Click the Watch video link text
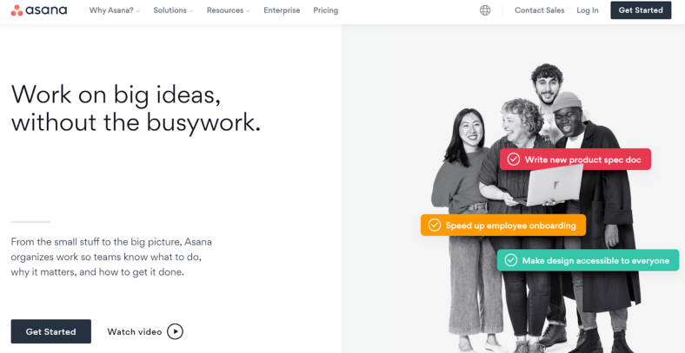 tap(135, 331)
